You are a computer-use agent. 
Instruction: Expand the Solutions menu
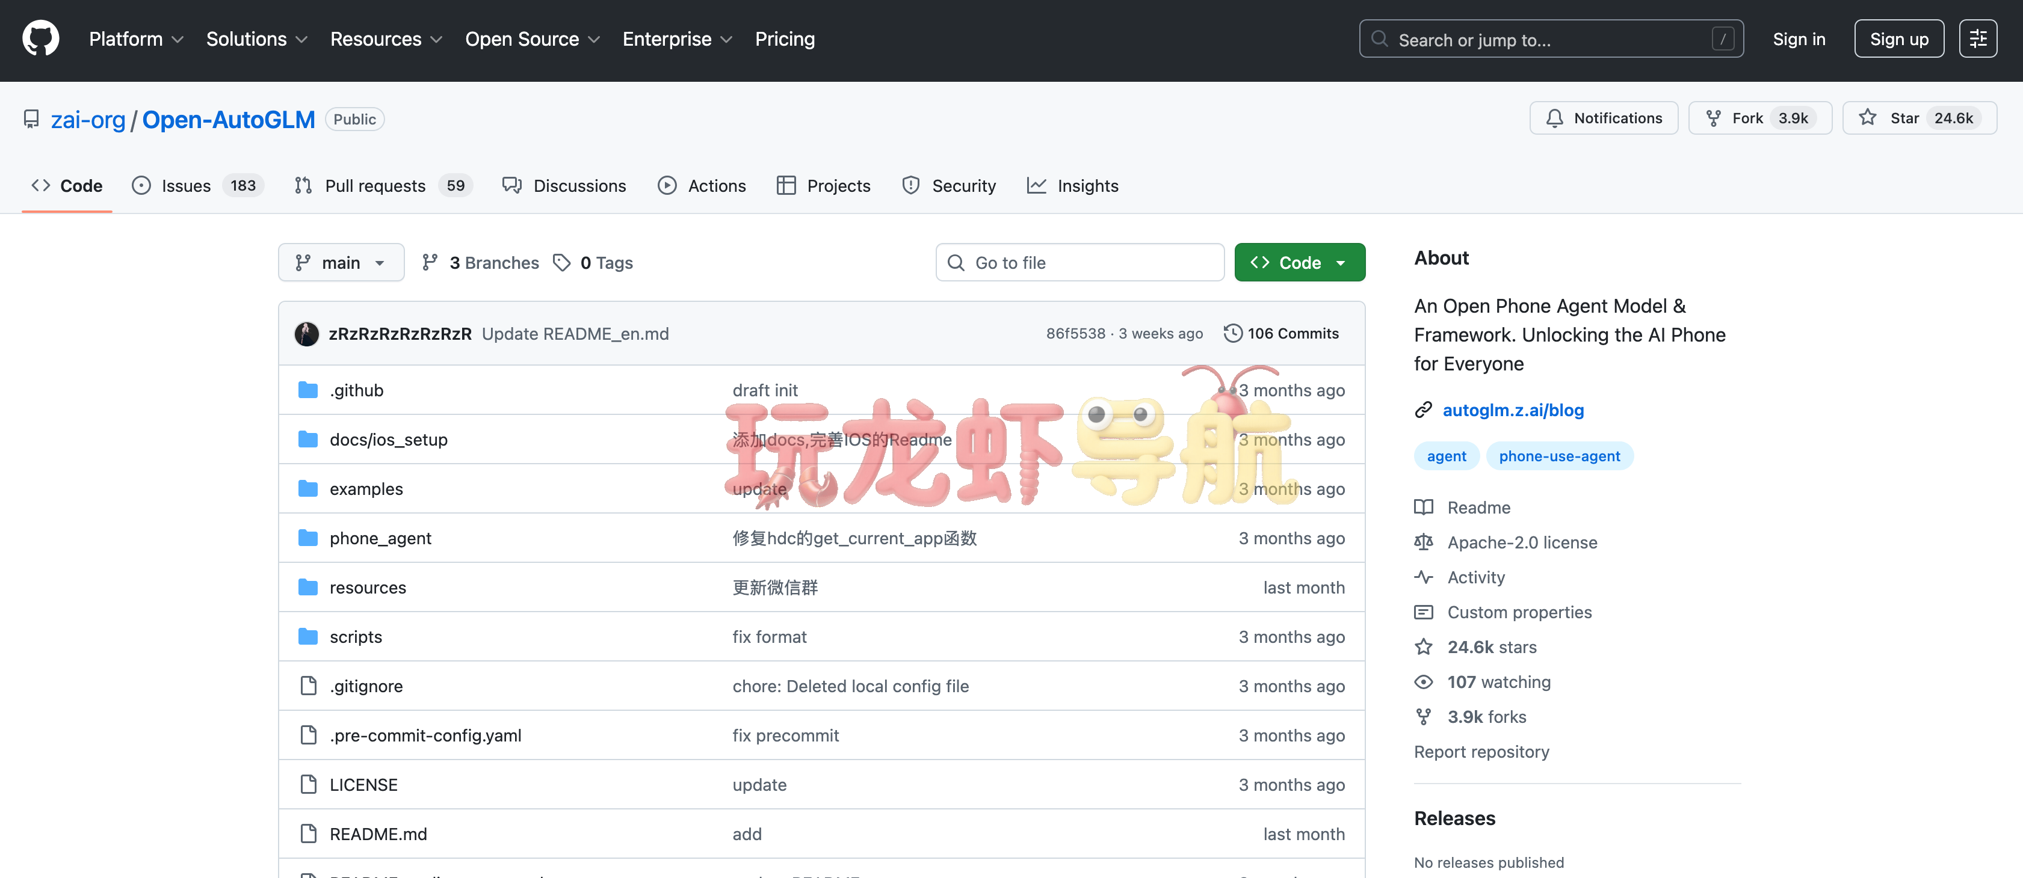pyautogui.click(x=257, y=39)
